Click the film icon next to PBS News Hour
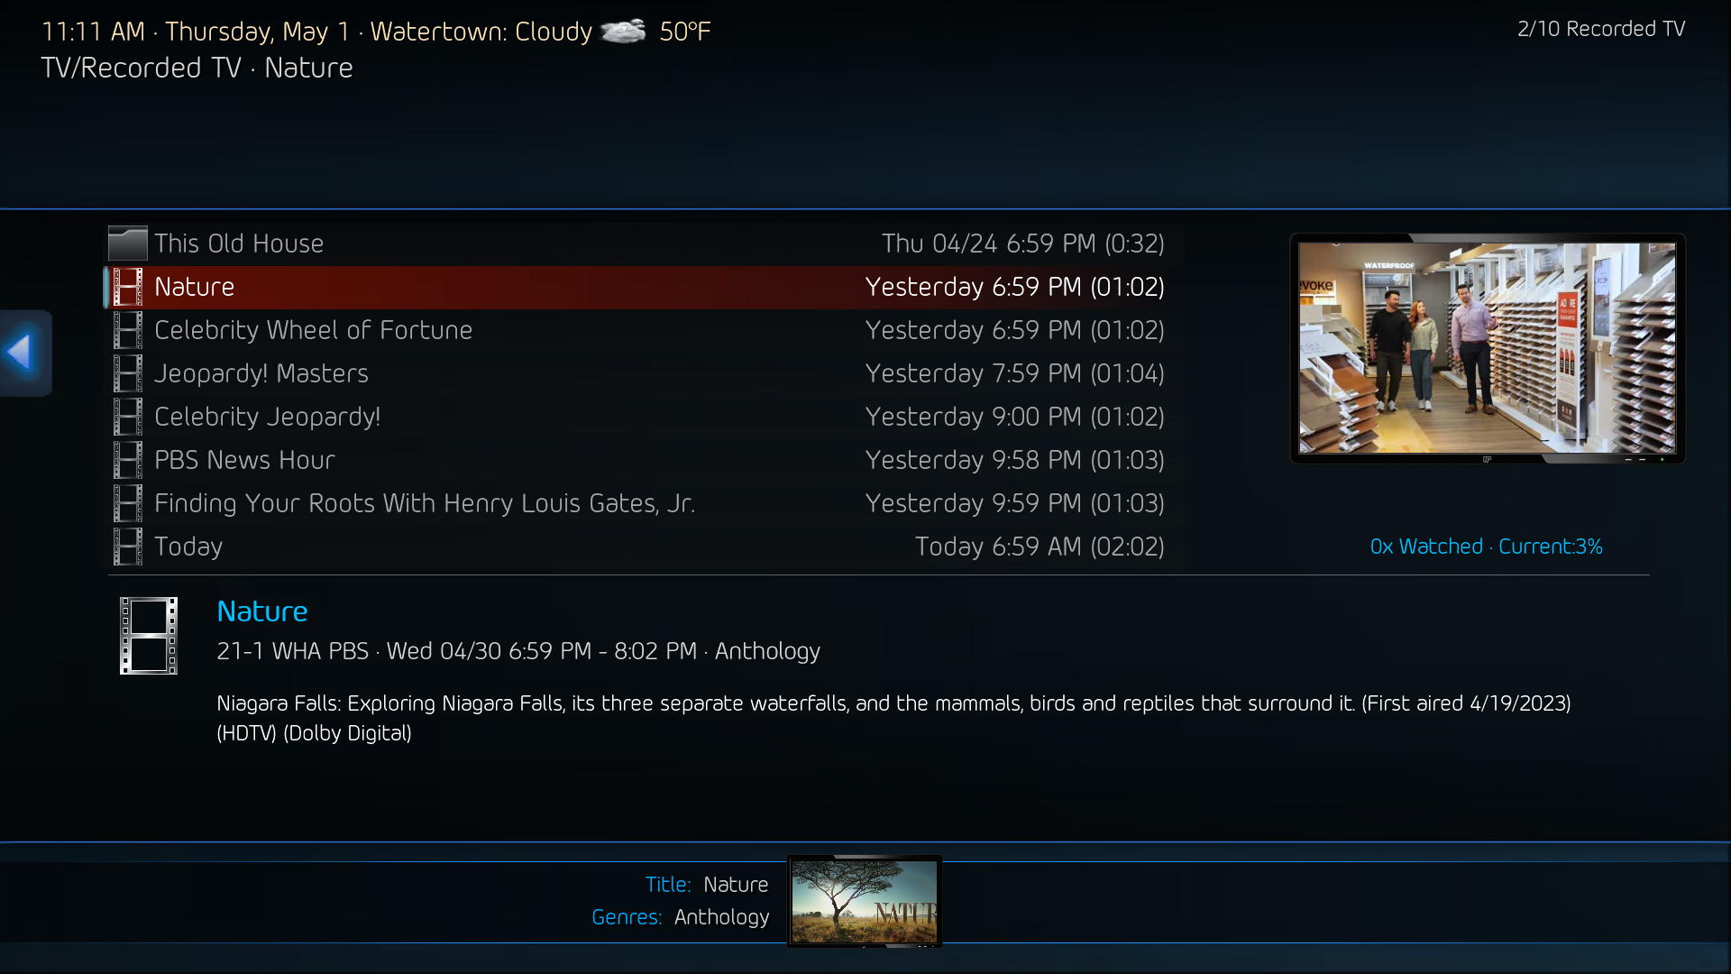 128,460
